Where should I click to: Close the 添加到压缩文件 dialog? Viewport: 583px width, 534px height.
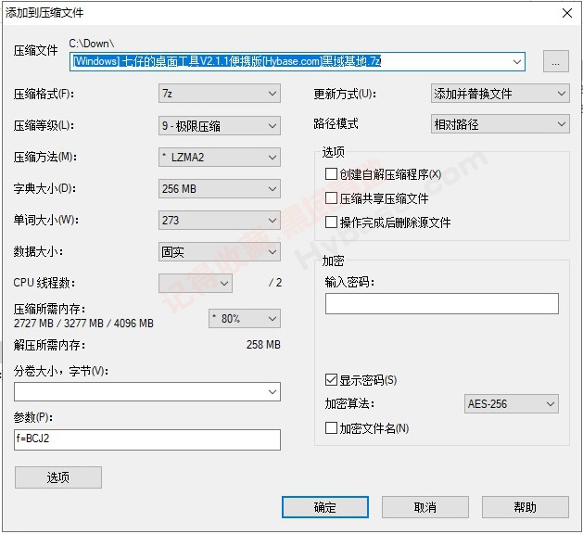567,13
